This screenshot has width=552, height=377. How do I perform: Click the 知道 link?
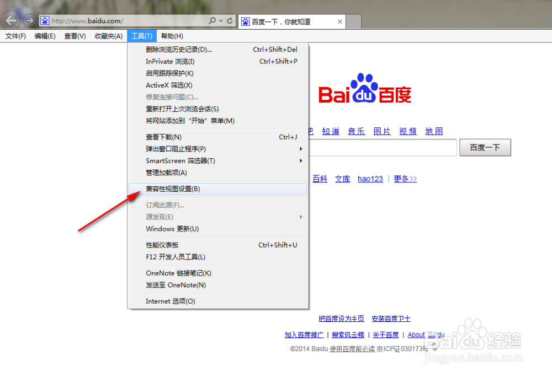[331, 131]
